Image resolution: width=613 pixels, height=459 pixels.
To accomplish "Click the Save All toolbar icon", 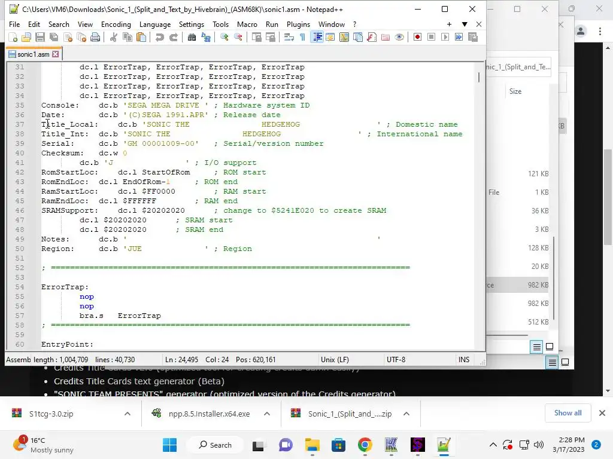I will (x=54, y=37).
